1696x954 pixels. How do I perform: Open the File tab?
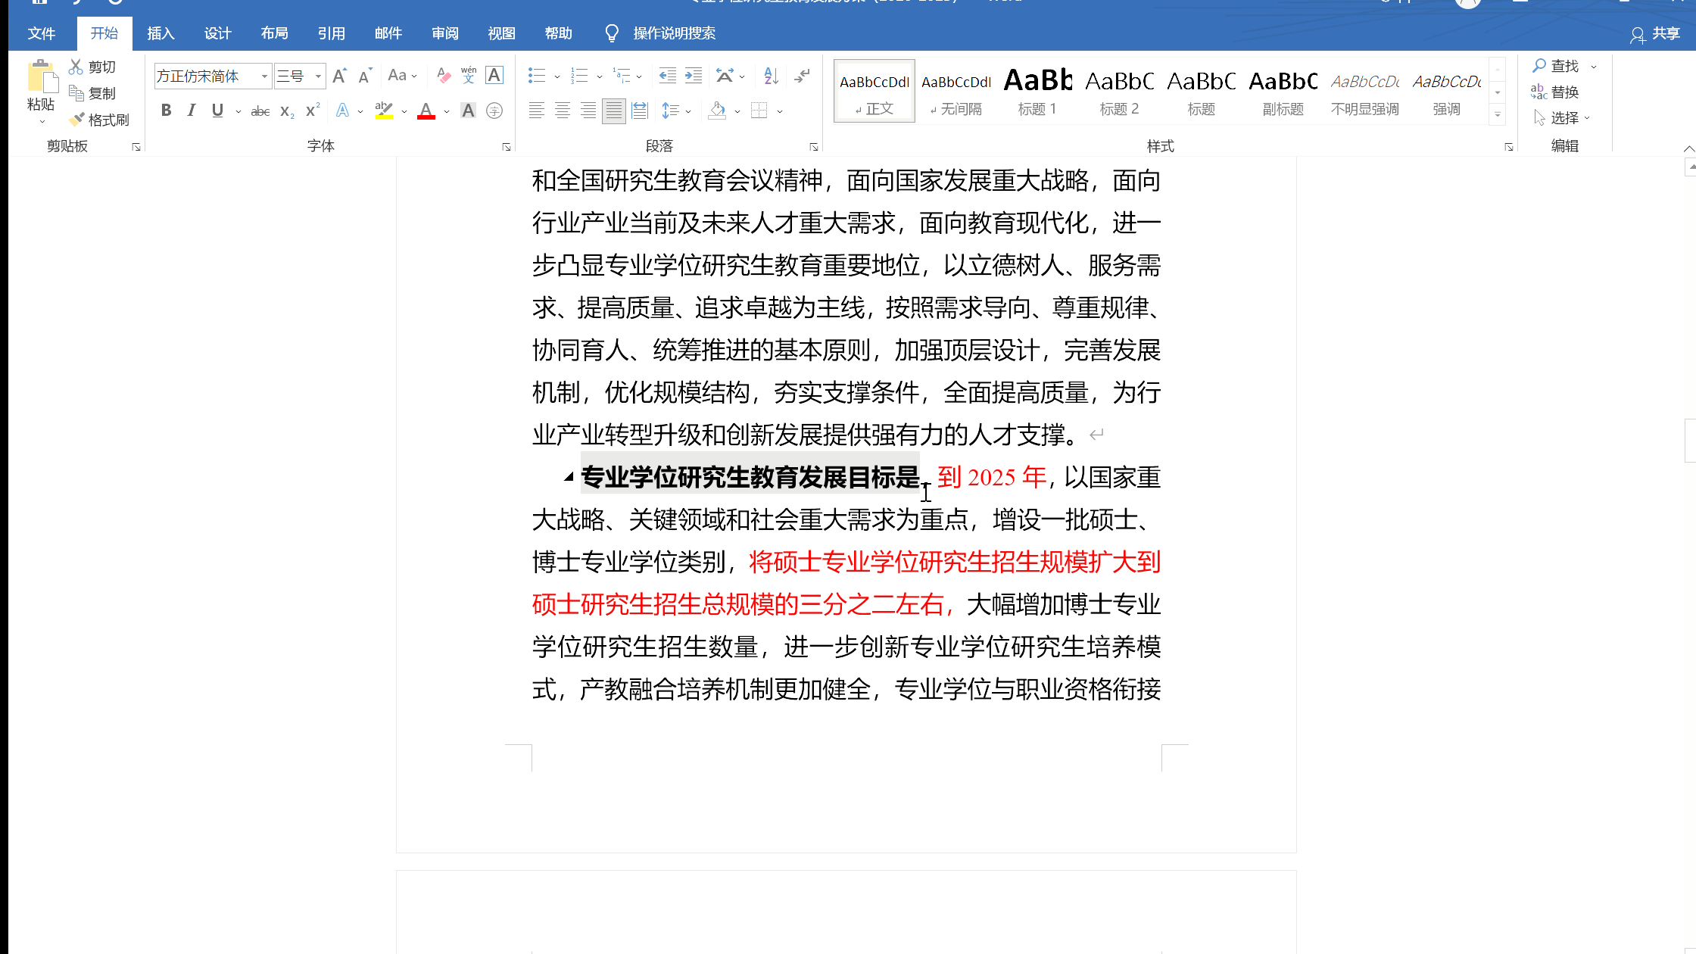[x=42, y=33]
